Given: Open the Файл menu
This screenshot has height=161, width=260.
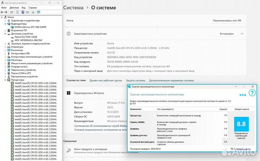Looking at the screenshot, I should pos(4,7).
